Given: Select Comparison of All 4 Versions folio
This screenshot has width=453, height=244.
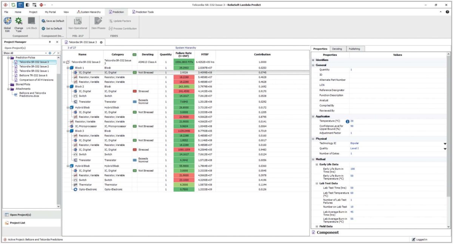Looking at the screenshot, I should point(36,80).
